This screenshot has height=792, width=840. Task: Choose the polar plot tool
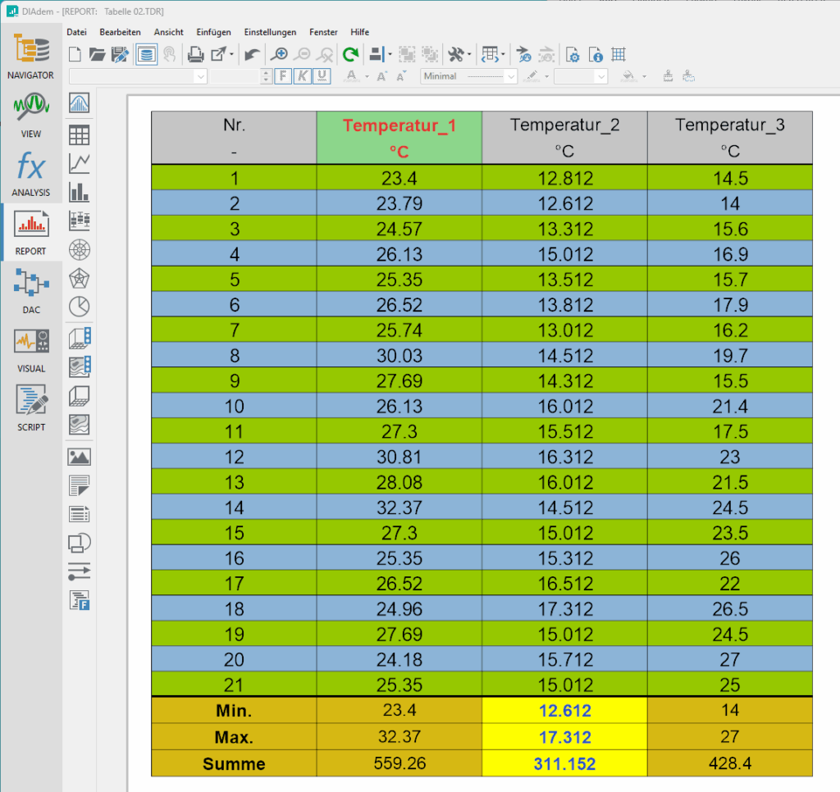pos(80,249)
